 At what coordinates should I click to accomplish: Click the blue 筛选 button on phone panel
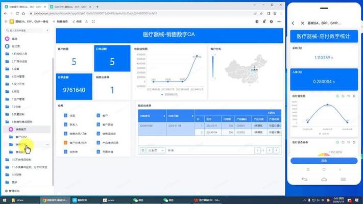(x=324, y=161)
